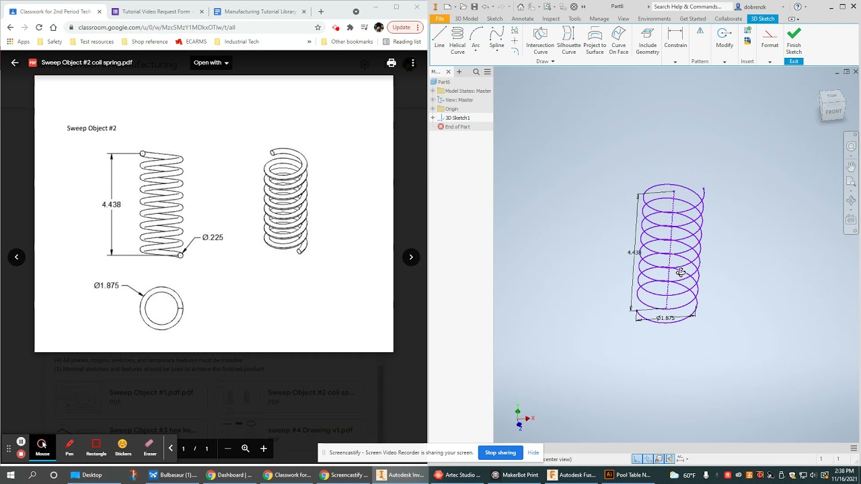The height and width of the screenshot is (484, 861).
Task: Expand the Constrain panel dropdown arrow
Action: tap(675, 61)
